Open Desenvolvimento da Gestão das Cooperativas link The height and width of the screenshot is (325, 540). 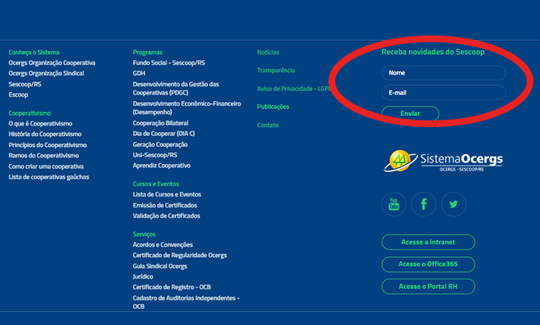point(176,89)
